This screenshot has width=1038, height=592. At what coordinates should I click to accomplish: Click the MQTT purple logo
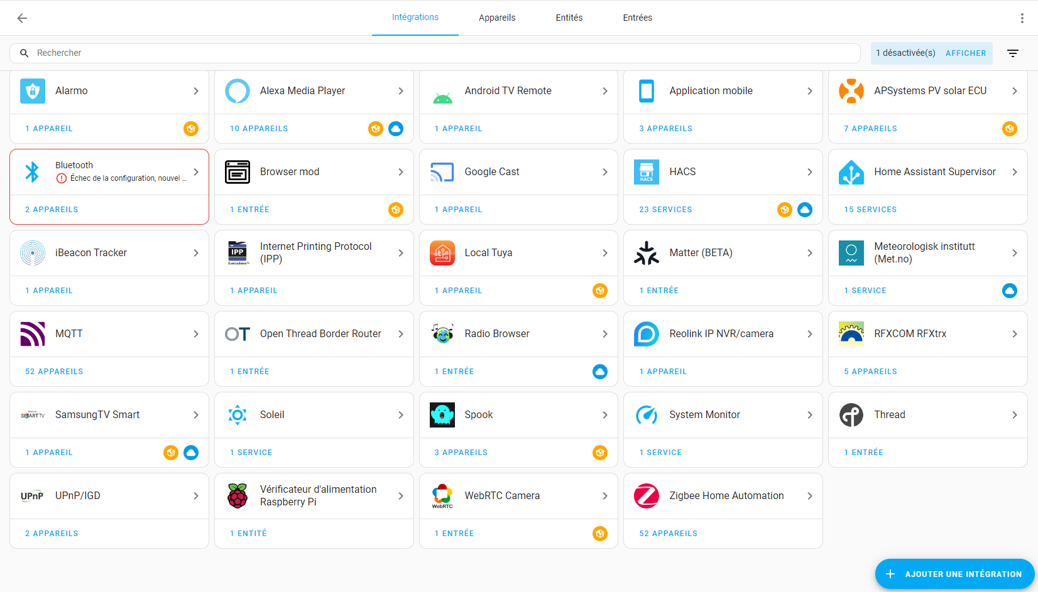(33, 334)
